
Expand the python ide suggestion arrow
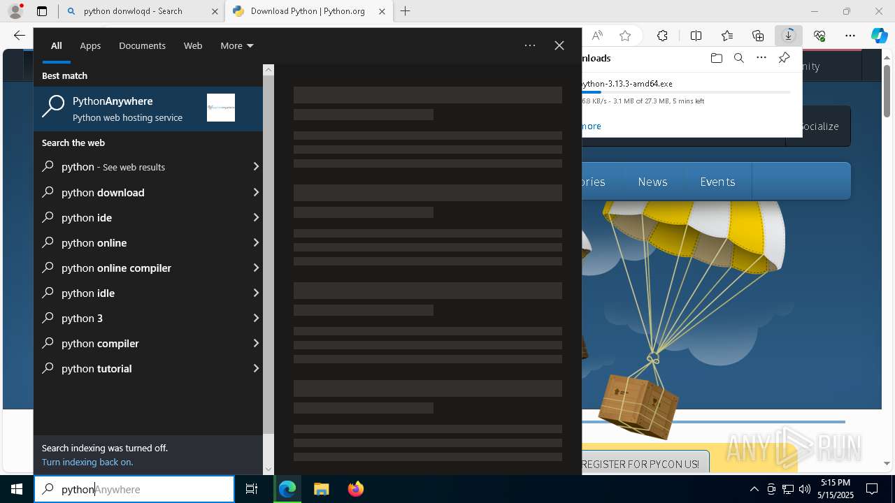256,217
